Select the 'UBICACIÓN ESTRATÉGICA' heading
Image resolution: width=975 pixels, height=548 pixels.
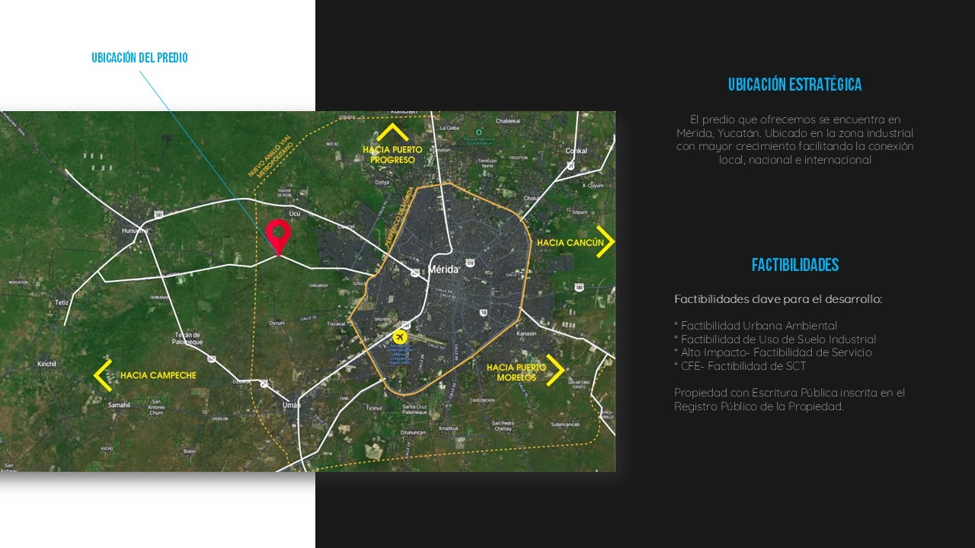[x=794, y=84]
